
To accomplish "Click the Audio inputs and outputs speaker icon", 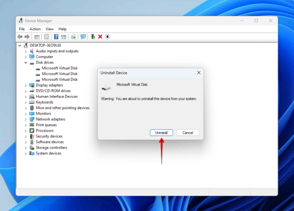I will [x=32, y=51].
